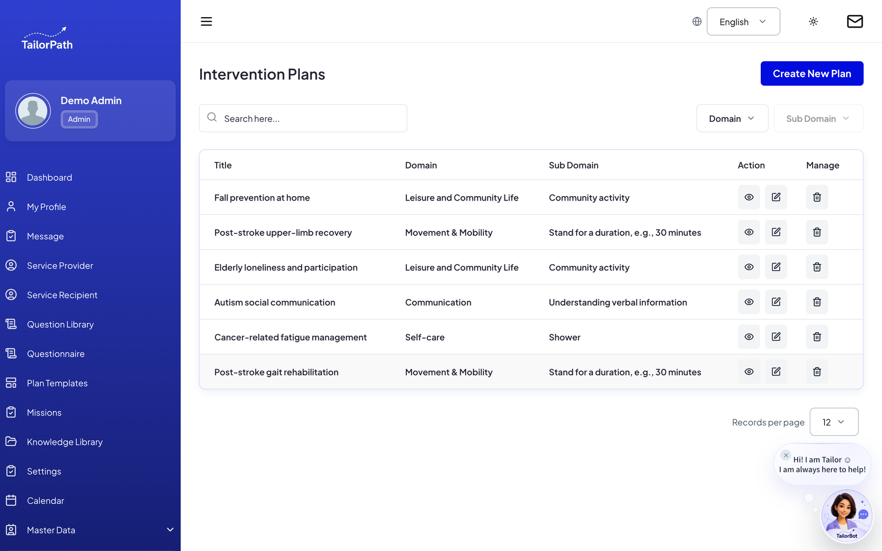The width and height of the screenshot is (882, 551).
Task: Expand the Master Data sidebar section
Action: 90,530
